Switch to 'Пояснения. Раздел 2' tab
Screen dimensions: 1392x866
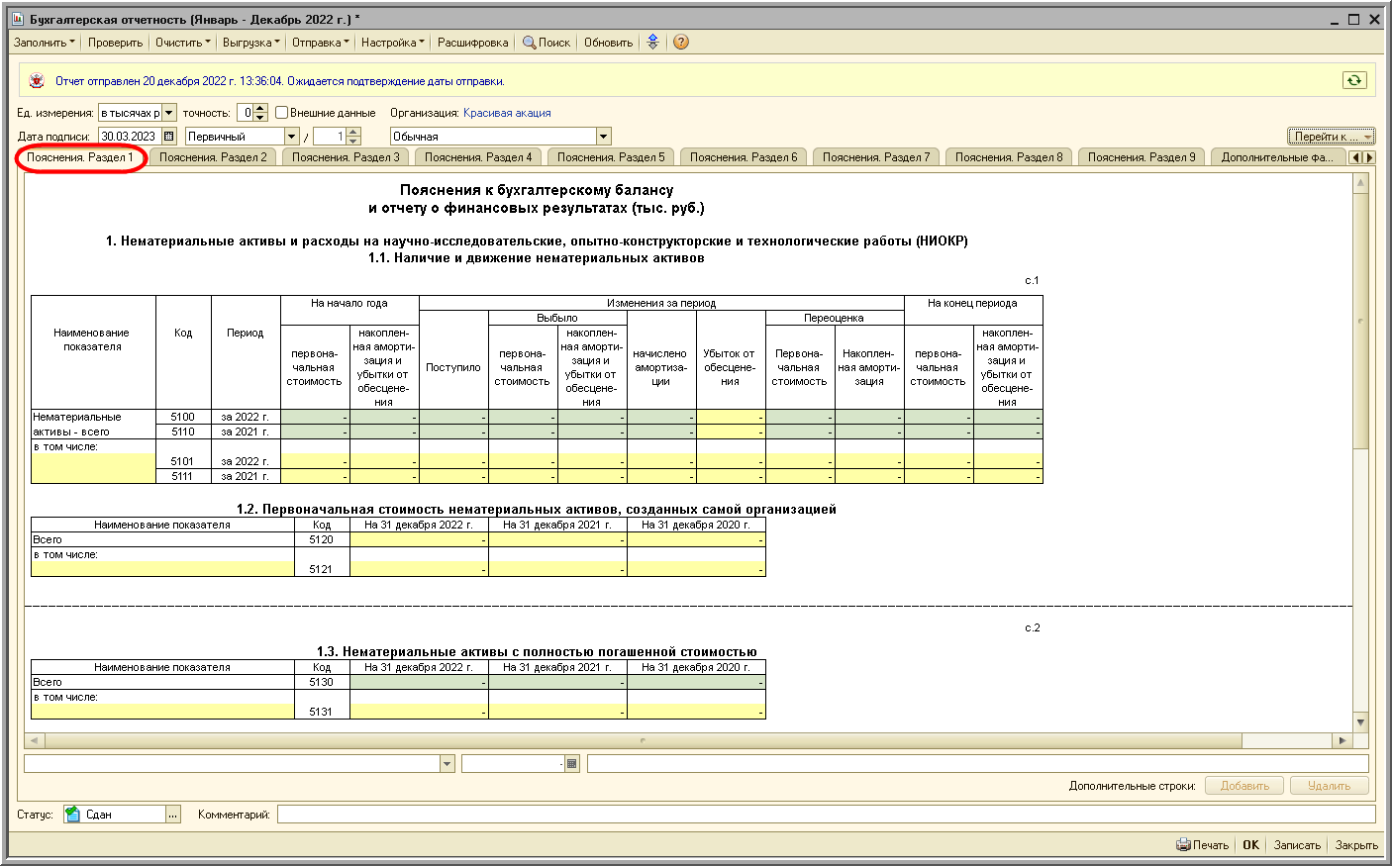[x=213, y=157]
